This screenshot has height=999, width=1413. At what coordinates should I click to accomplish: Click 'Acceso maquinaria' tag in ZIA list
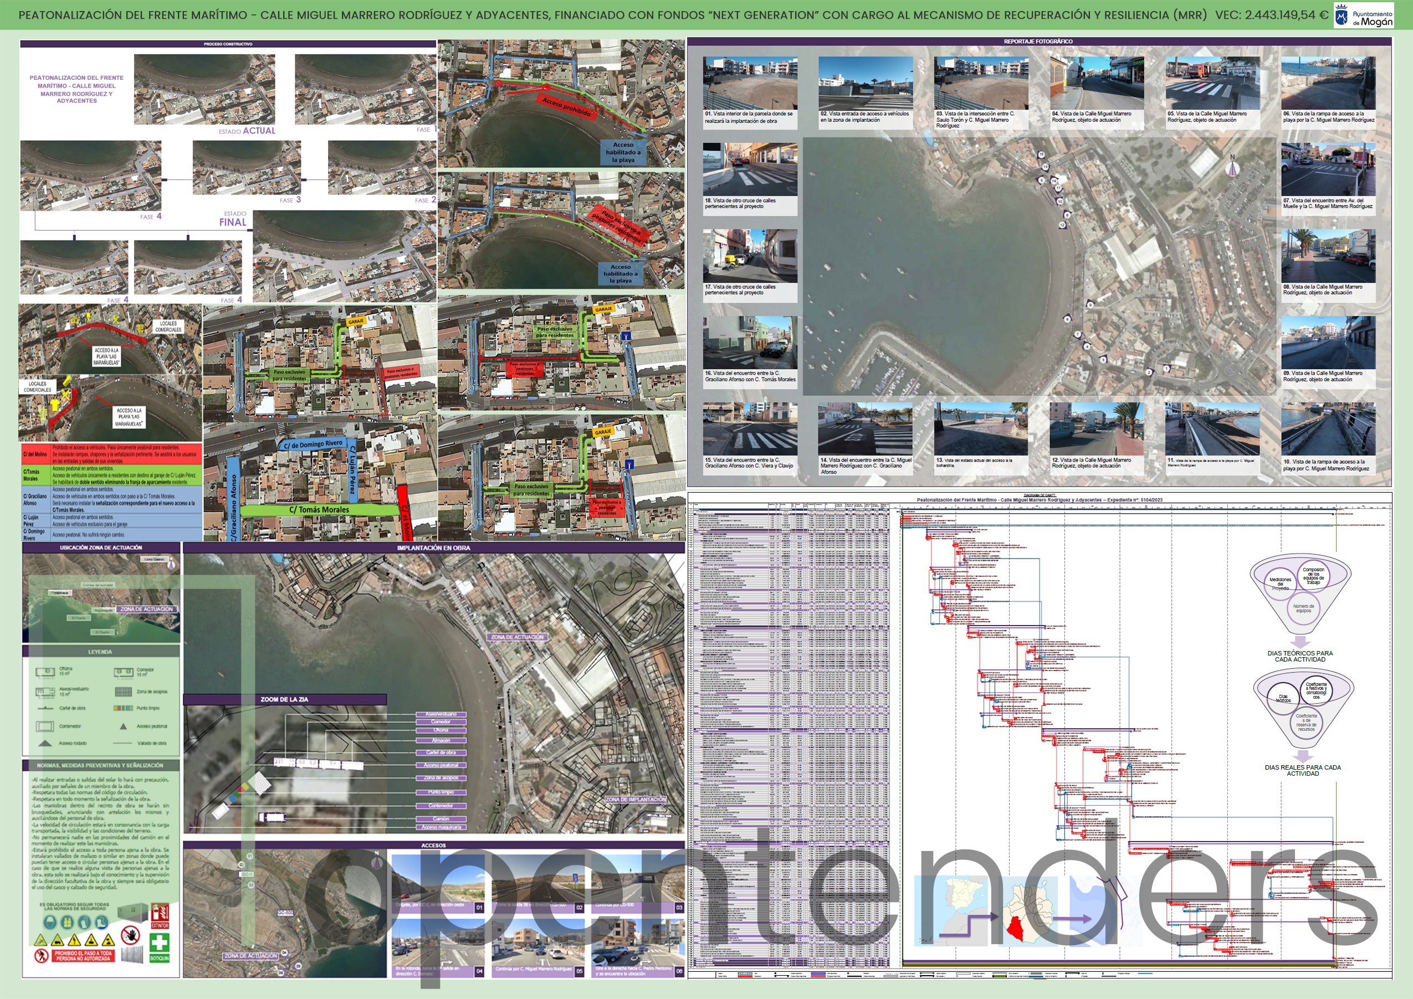click(441, 827)
